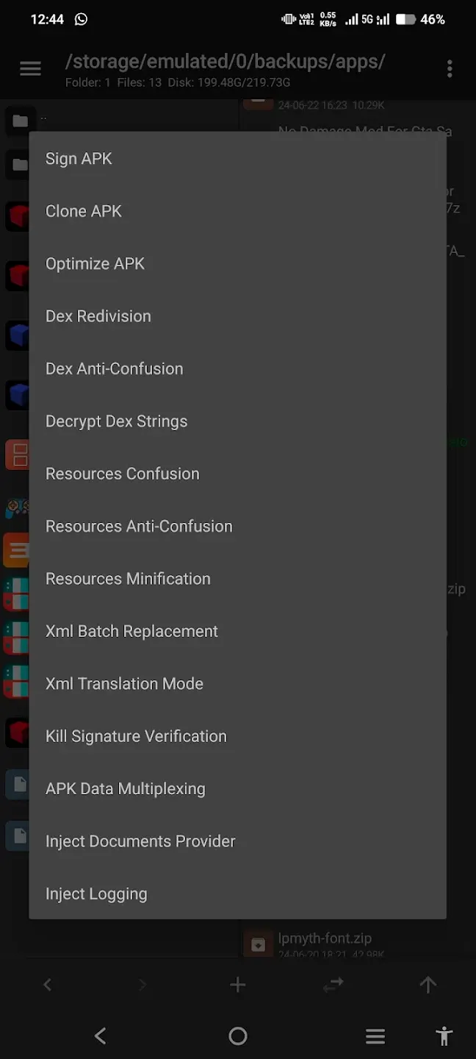
Task: Pick Xml Translation Mode
Action: pos(124,684)
